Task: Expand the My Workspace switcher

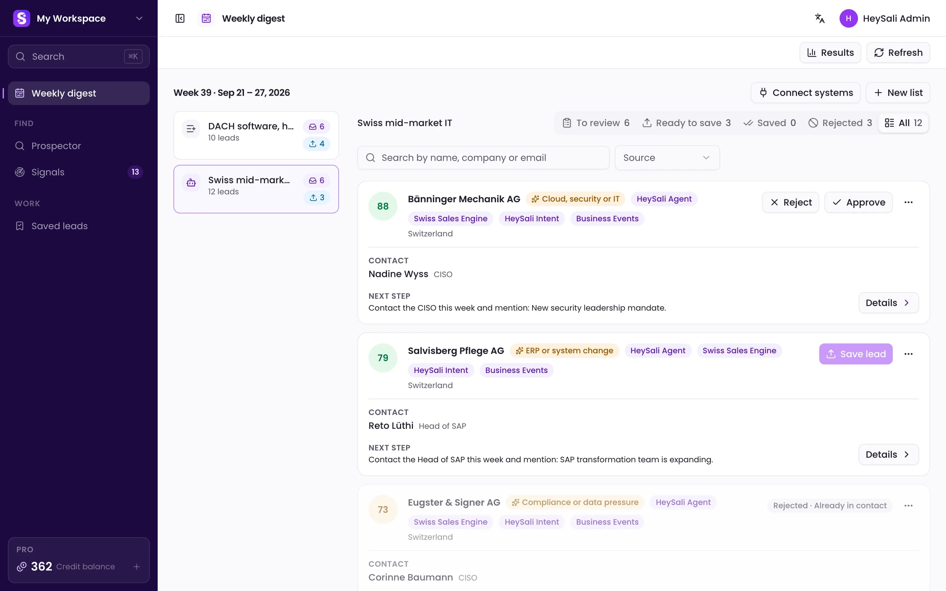Action: coord(79,18)
